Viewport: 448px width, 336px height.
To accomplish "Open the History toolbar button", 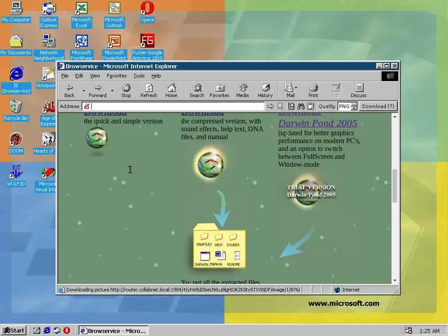I will (265, 91).
